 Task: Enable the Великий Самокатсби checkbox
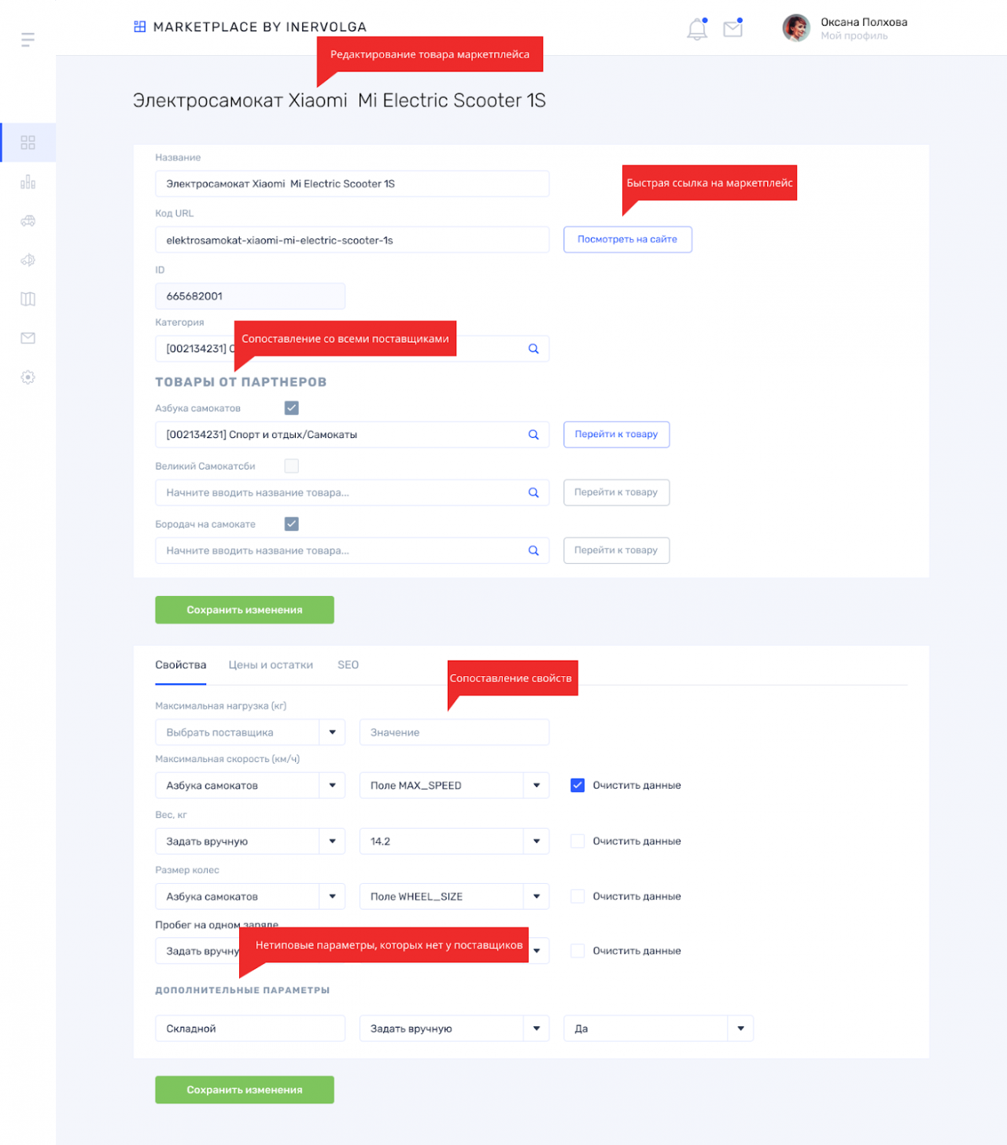pyautogui.click(x=292, y=466)
